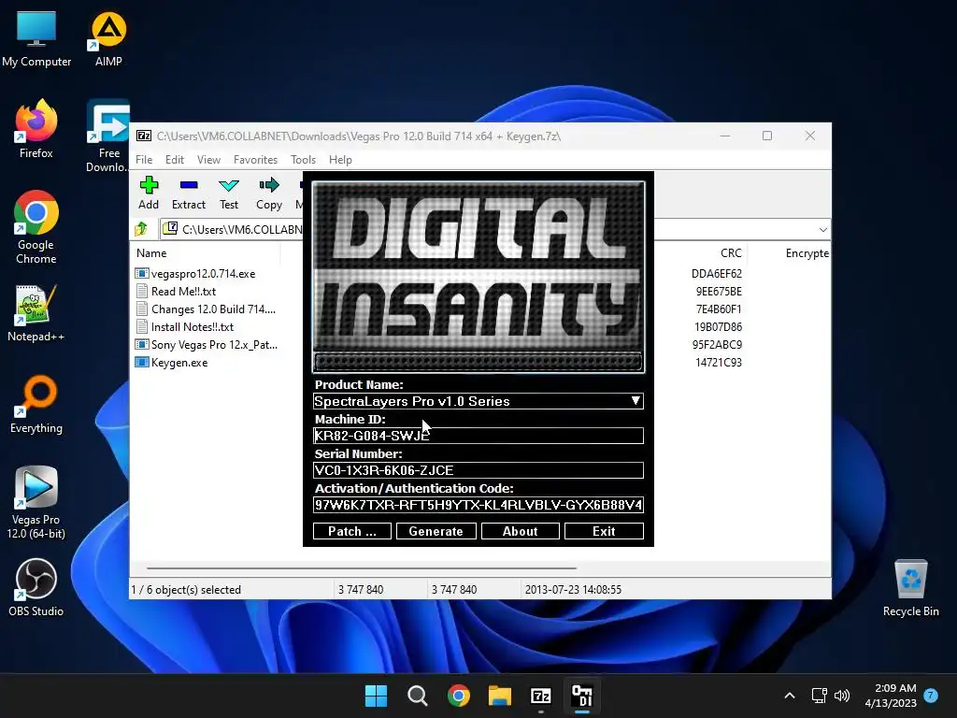Click the Test archive toolbar icon
The image size is (957, 718).
tap(229, 193)
